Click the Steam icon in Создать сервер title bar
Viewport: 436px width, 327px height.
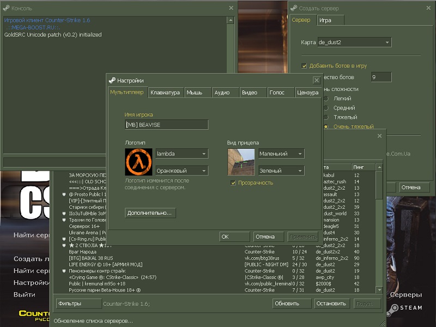point(294,8)
